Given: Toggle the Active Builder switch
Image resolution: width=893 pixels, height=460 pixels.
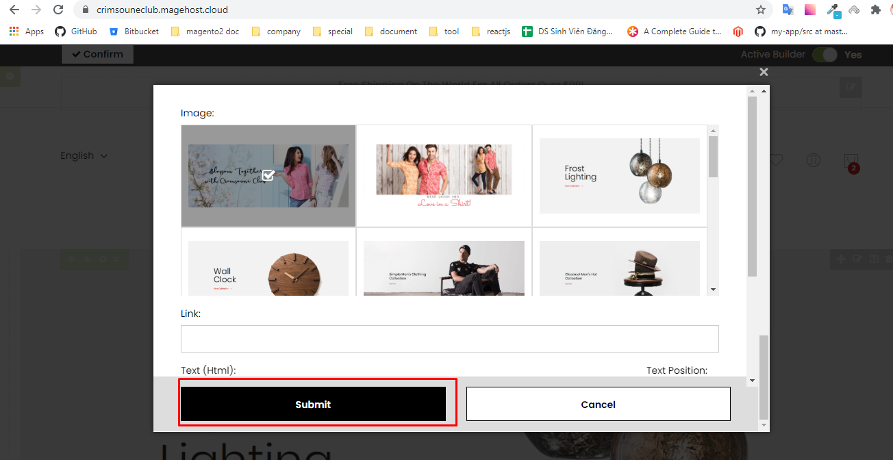Looking at the screenshot, I should 825,55.
